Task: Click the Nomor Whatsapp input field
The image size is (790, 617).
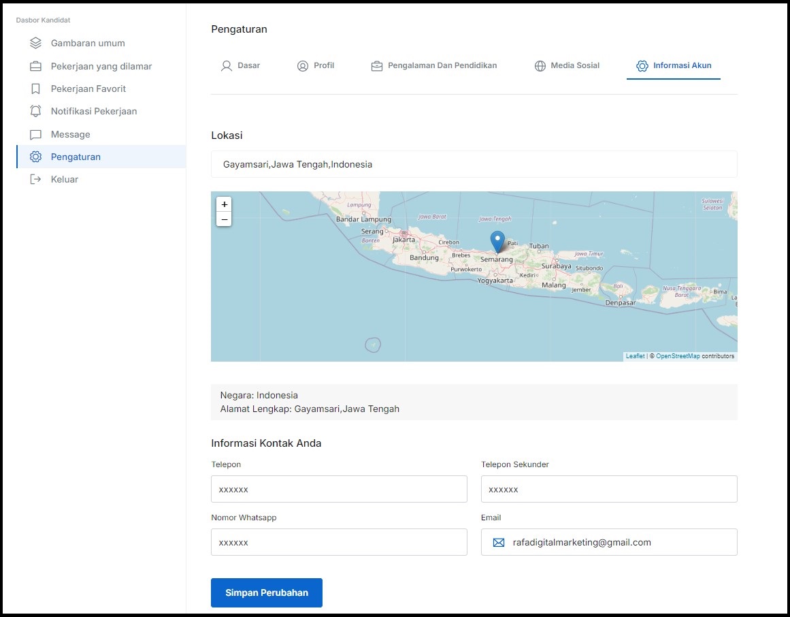Action: click(339, 542)
